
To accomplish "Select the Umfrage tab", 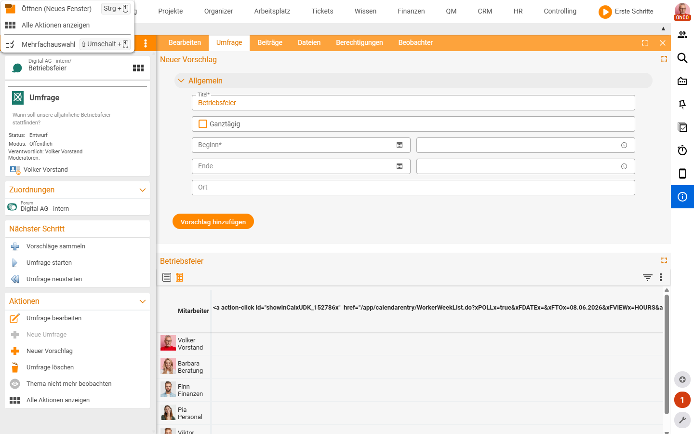I will [x=229, y=42].
